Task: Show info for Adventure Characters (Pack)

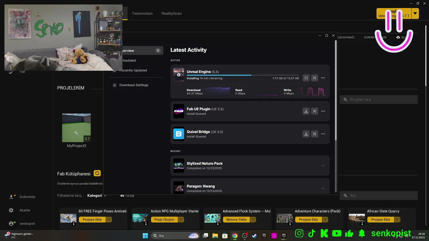Action: [290, 224]
